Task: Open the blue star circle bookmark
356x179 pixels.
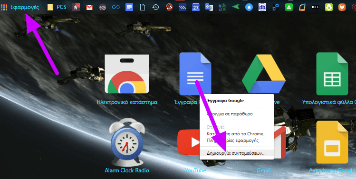Action: (249, 7)
